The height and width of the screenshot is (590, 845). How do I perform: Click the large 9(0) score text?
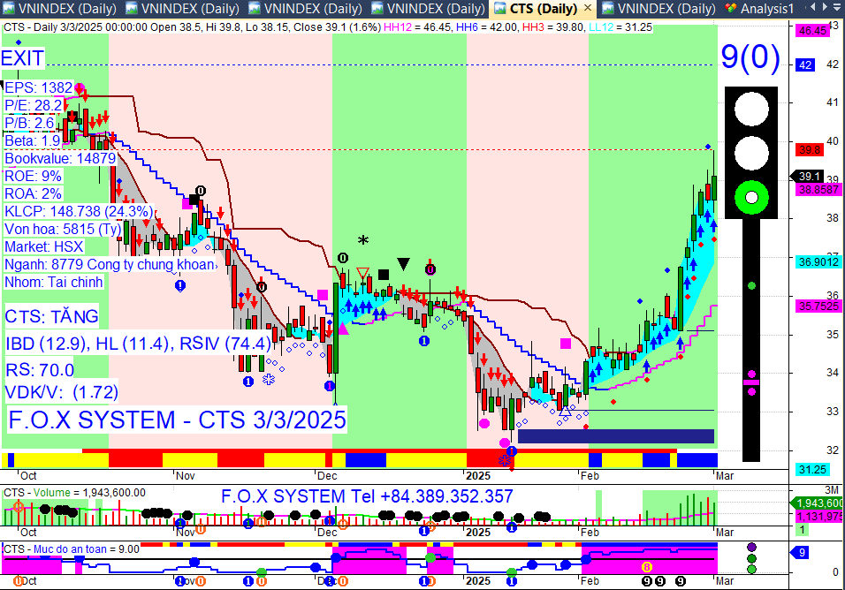[x=750, y=57]
